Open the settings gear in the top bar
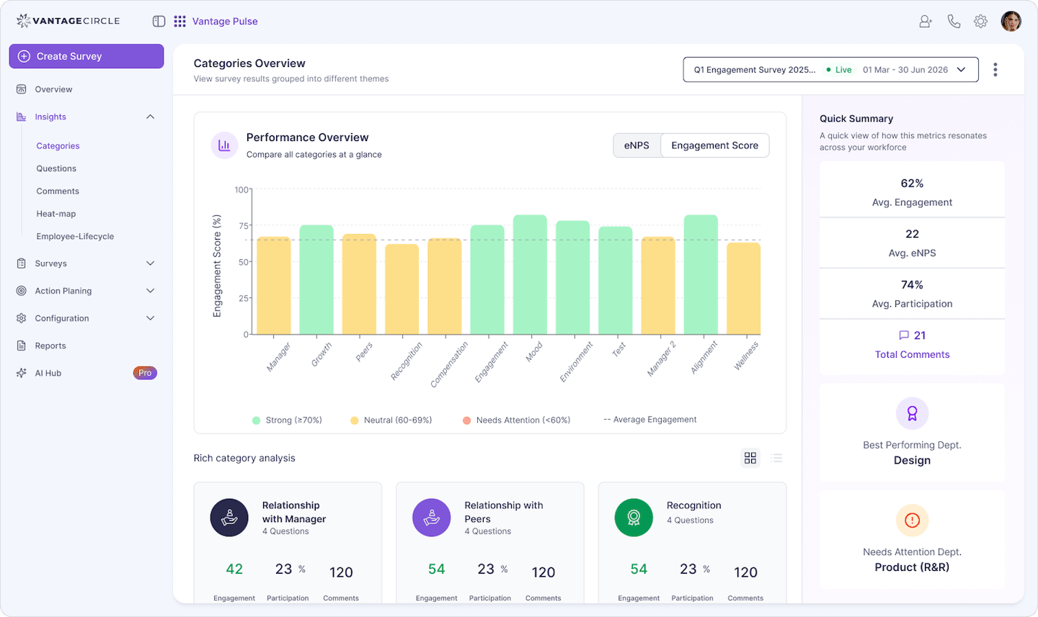1038x617 pixels. (980, 21)
